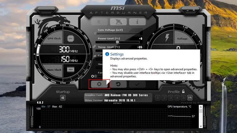Minimize the Afterburner window
Image resolution: width=237 pixels, height=133 pixels.
pyautogui.click(x=188, y=10)
